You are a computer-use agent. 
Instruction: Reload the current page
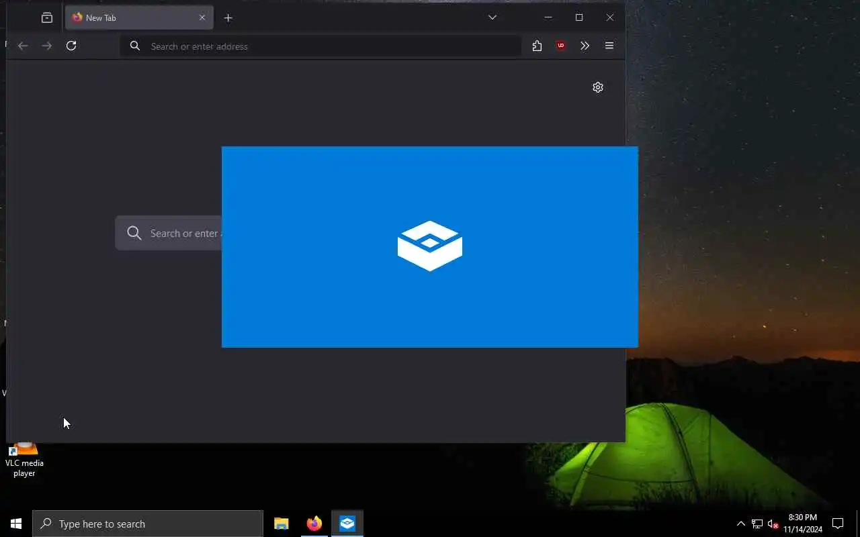(71, 46)
